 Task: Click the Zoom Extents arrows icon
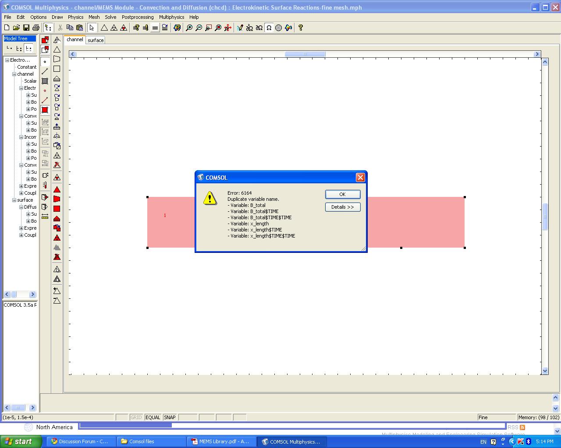[227, 28]
